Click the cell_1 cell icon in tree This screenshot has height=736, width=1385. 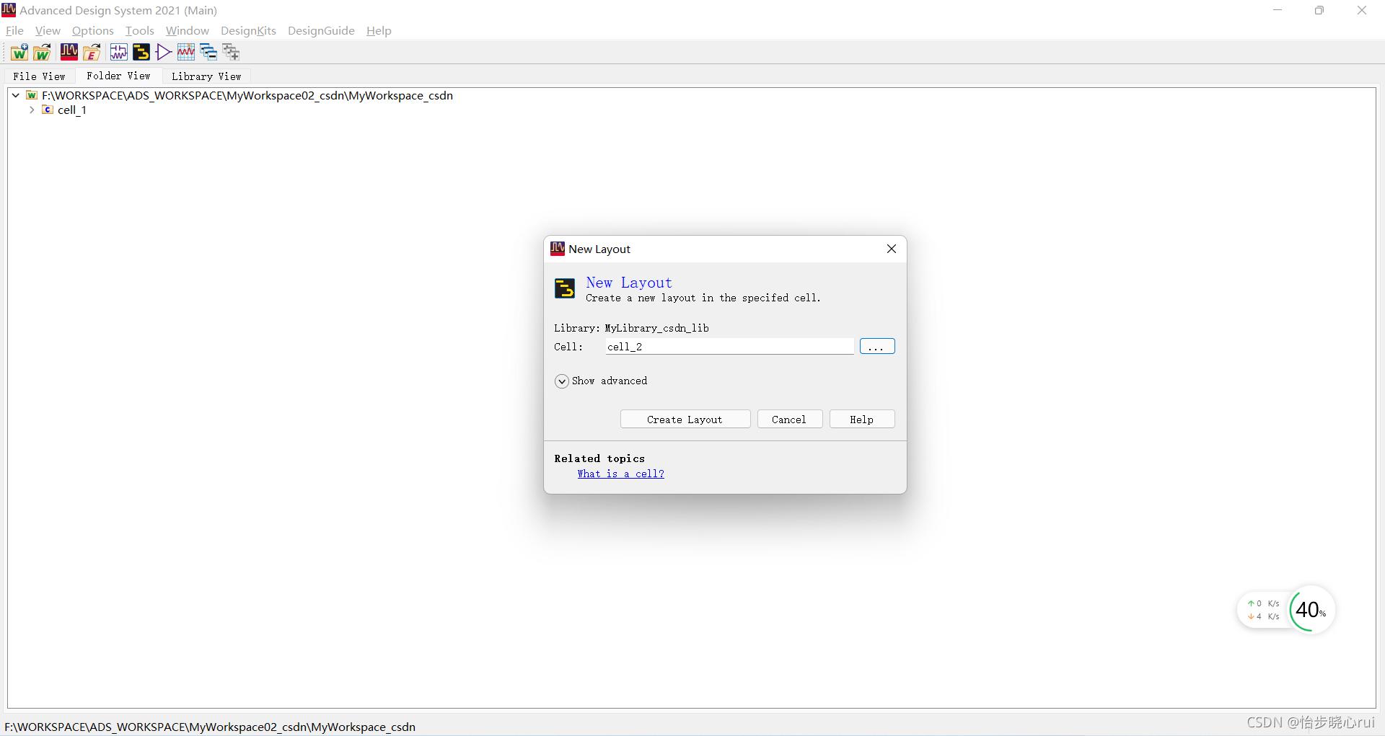tap(48, 110)
